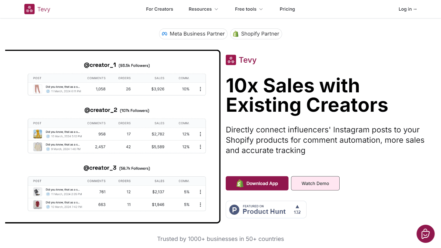Go to the Pricing page

point(287,9)
